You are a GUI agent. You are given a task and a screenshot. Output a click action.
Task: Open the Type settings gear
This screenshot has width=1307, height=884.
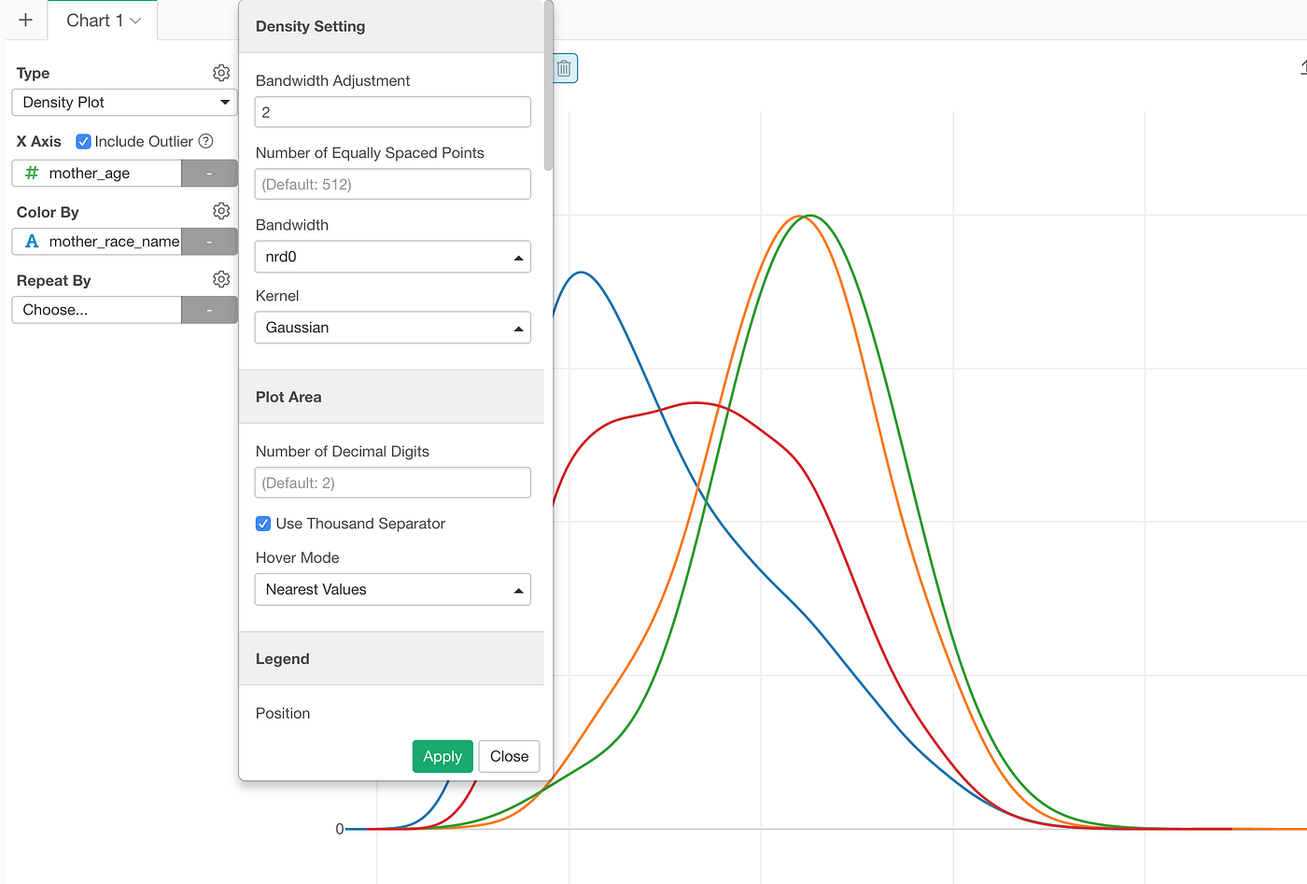click(221, 72)
